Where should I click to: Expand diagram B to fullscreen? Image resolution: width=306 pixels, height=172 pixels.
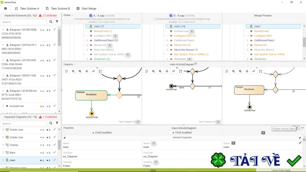coord(181,71)
